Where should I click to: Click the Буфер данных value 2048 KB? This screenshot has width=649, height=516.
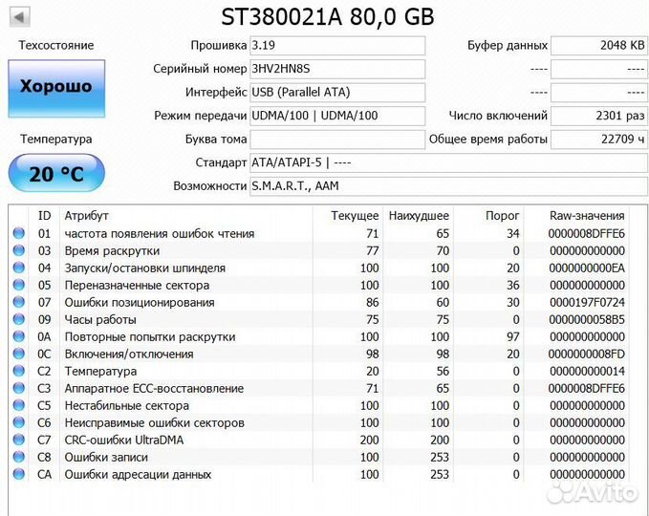599,46
